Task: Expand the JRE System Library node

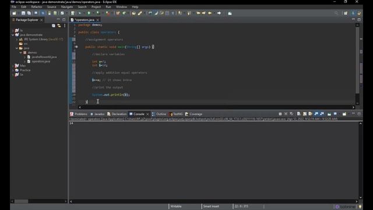Action: [17, 39]
